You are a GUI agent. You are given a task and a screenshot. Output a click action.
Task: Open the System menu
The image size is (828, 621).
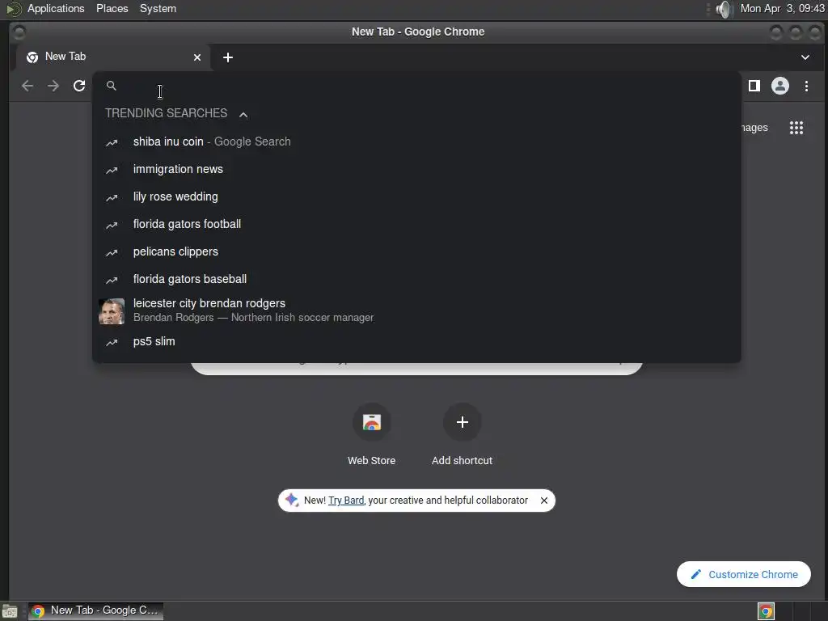click(158, 8)
